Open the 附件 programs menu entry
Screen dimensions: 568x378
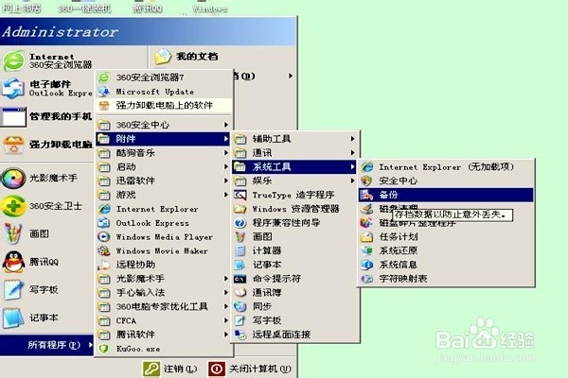coord(163,139)
